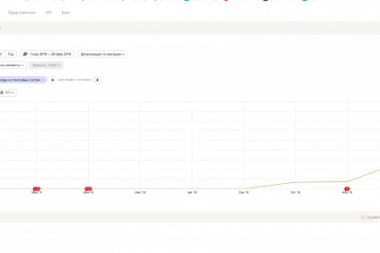
Task: Open the segments dropdown beside Точность
Action: [12, 65]
